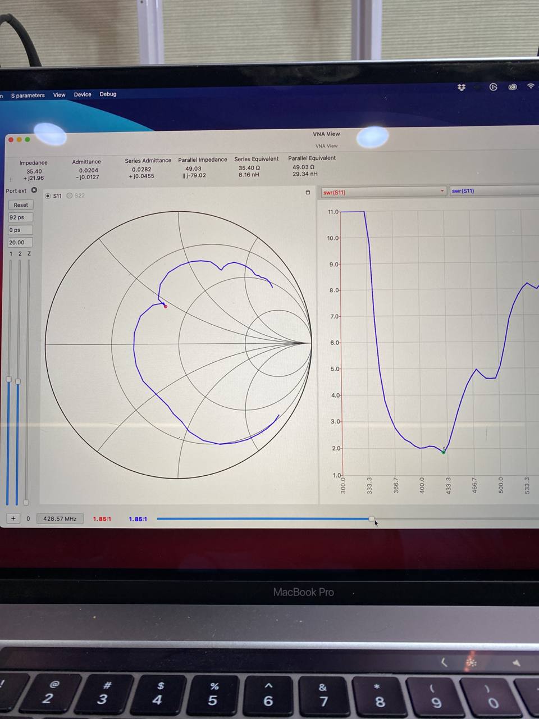This screenshot has height=719, width=539.
Task: Click the 428.57 MHz frequency field
Action: coord(60,518)
